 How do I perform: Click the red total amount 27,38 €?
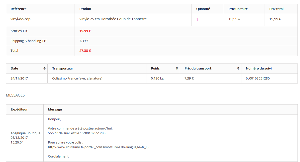pyautogui.click(x=85, y=51)
